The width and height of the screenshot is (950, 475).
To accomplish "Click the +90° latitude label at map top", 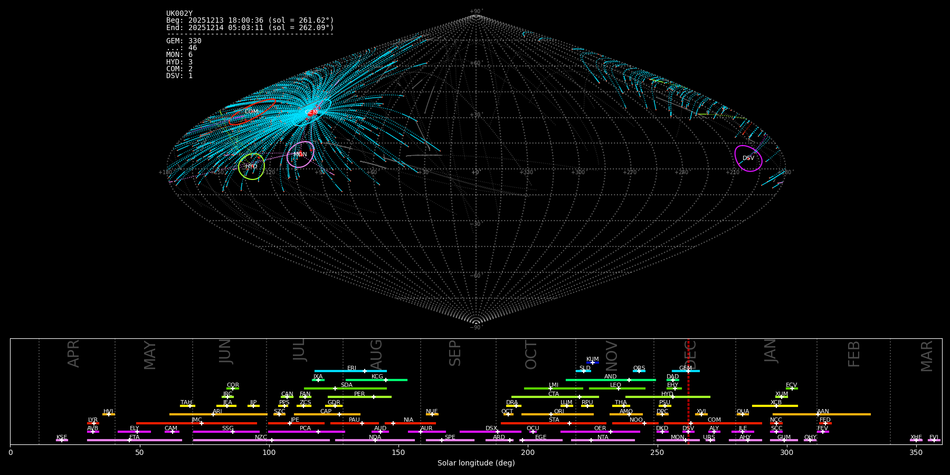I will point(476,12).
